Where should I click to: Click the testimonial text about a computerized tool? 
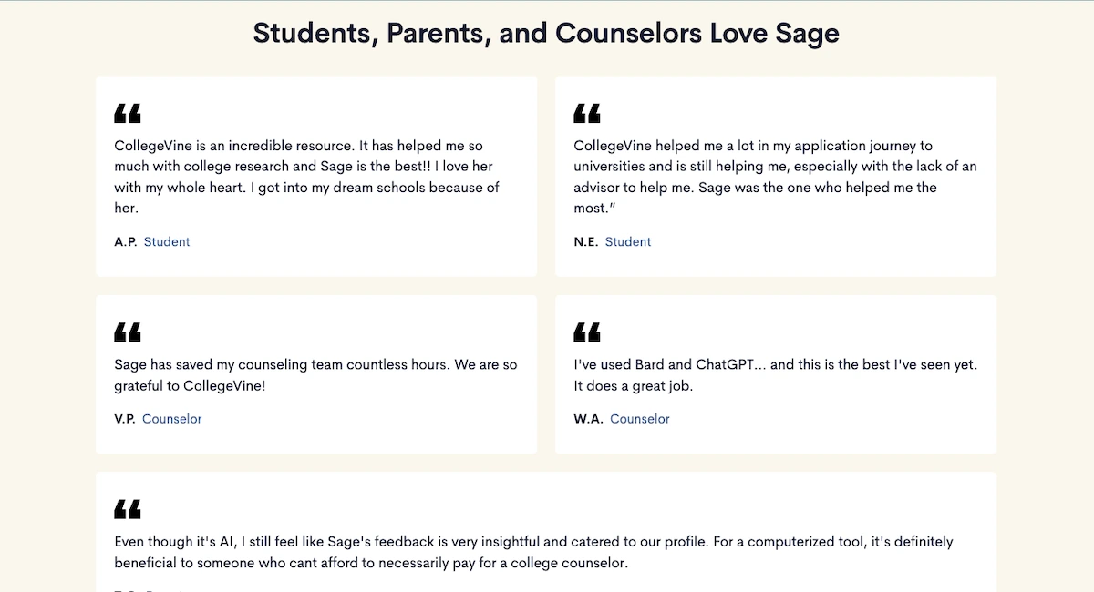(x=533, y=552)
